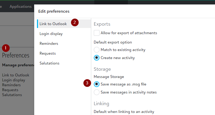Open Requests tab in dialog sidebar
215x115 pixels.
click(48, 53)
